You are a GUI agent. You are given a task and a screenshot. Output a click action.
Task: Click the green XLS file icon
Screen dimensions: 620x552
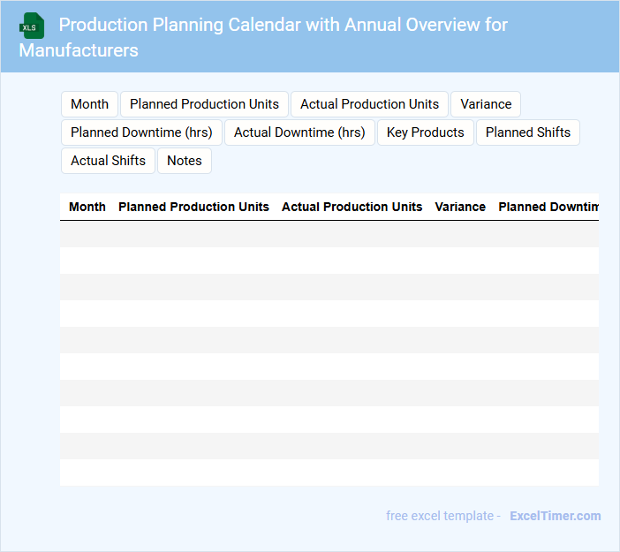point(33,26)
